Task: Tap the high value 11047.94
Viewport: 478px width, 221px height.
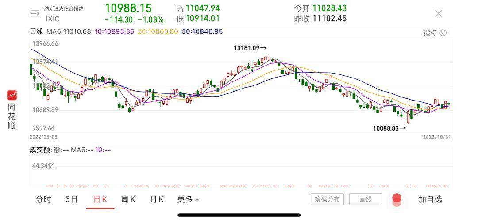Action: [203, 8]
